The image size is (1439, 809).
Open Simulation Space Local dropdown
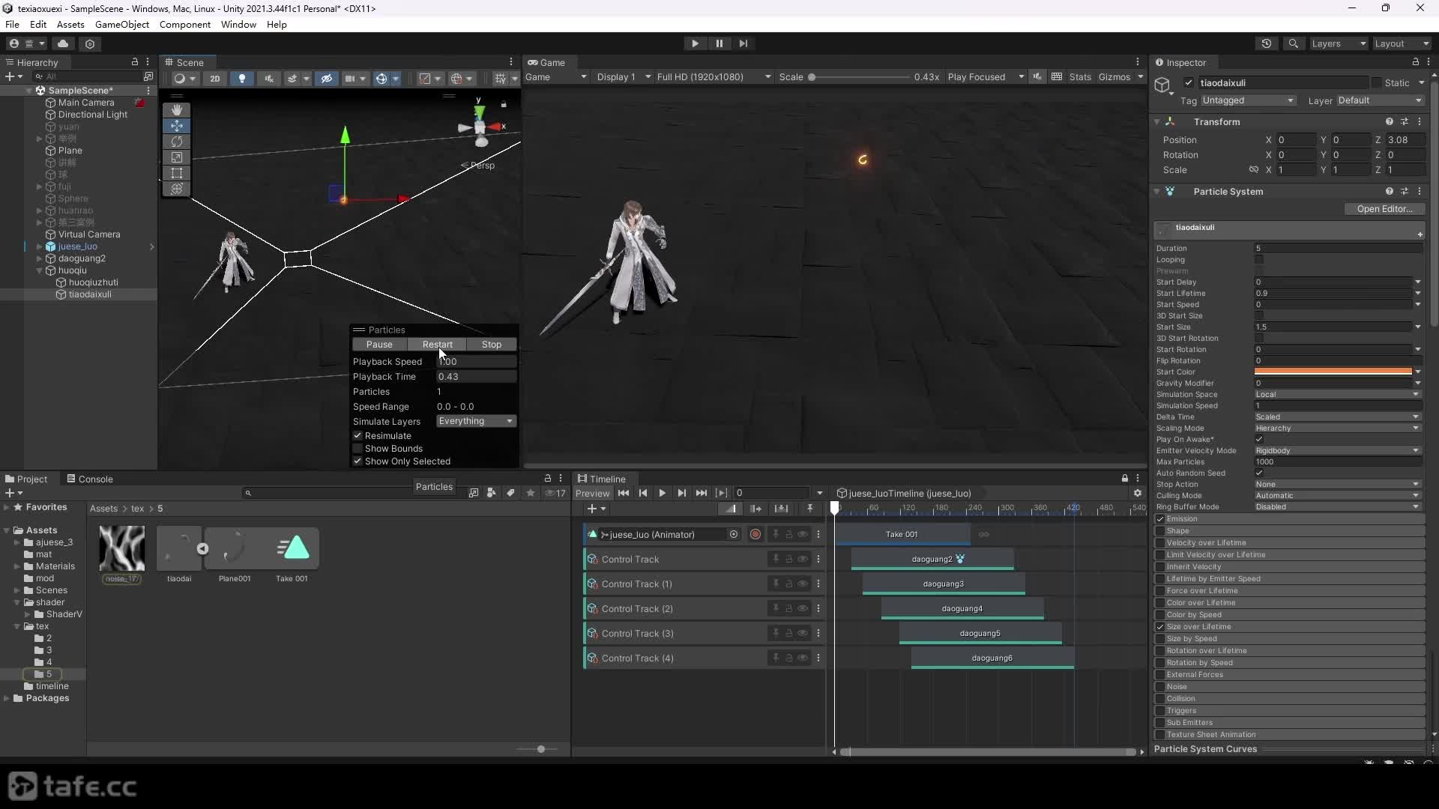1338,394
